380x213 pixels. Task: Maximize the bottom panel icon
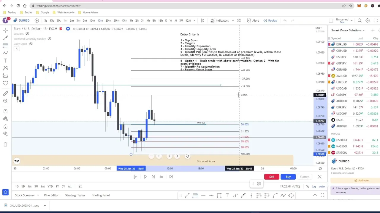point(322,195)
